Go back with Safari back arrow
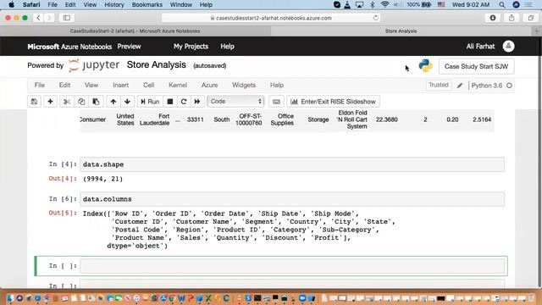 pos(38,18)
